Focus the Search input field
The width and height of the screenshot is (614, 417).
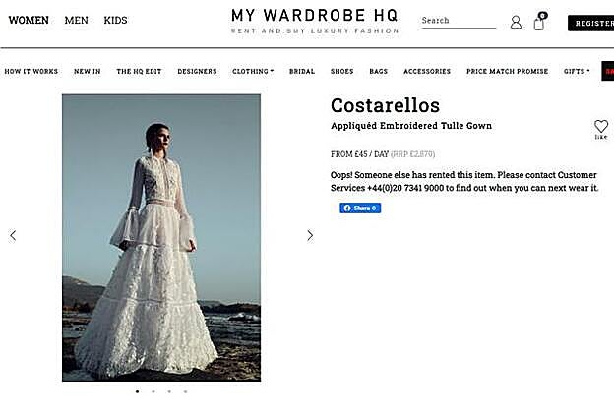click(459, 21)
